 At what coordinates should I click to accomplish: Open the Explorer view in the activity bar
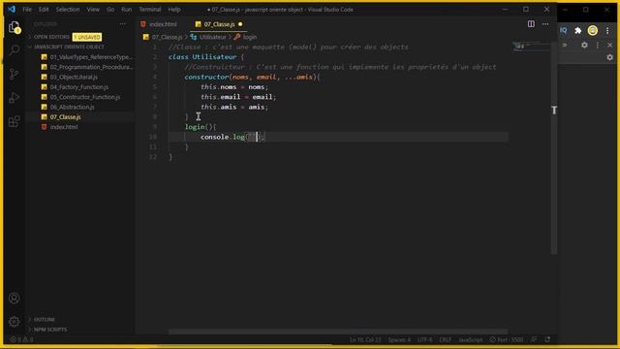(15, 27)
